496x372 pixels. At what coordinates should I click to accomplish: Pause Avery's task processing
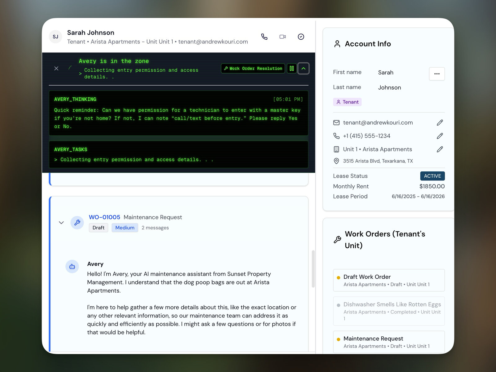[291, 68]
